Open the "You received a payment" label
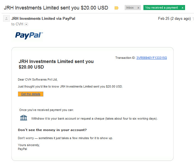 coord(161,8)
